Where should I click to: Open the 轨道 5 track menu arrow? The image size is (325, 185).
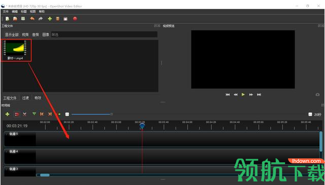click(x=7, y=134)
